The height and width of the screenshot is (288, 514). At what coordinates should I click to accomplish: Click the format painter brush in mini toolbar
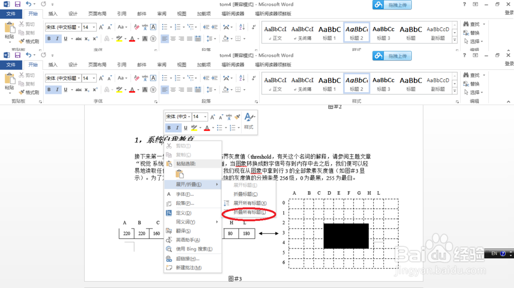tap(237, 117)
